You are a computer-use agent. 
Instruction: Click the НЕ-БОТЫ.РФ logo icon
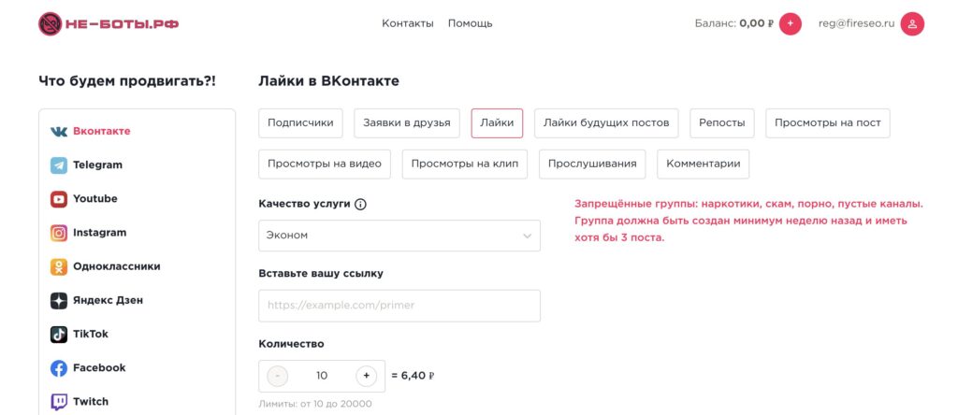click(50, 23)
